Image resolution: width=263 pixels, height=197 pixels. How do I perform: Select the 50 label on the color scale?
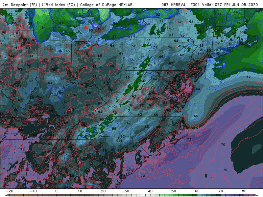point(174,191)
